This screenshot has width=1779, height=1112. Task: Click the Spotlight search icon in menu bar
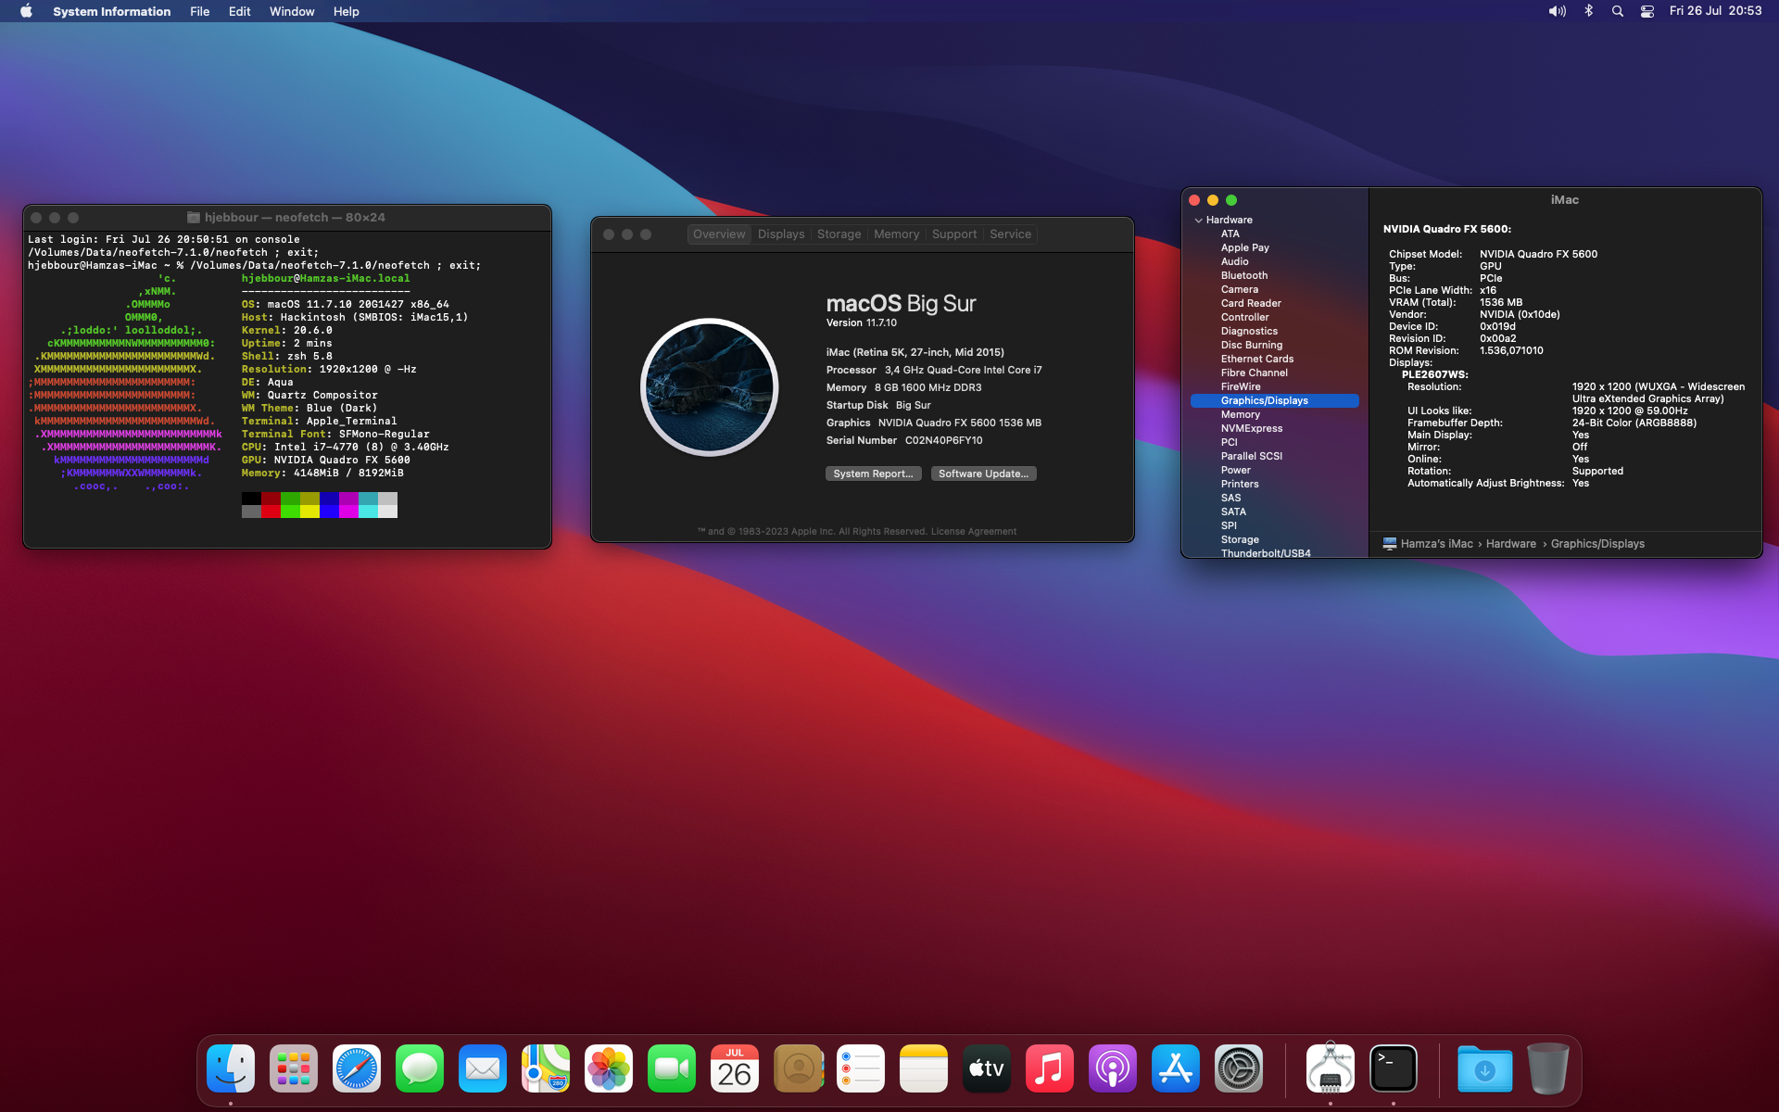point(1617,11)
